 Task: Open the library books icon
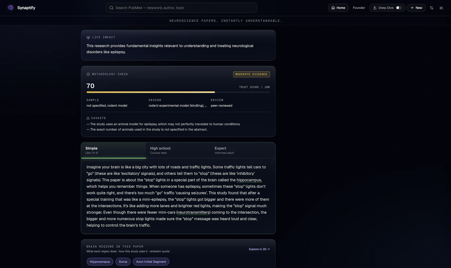coord(441,8)
